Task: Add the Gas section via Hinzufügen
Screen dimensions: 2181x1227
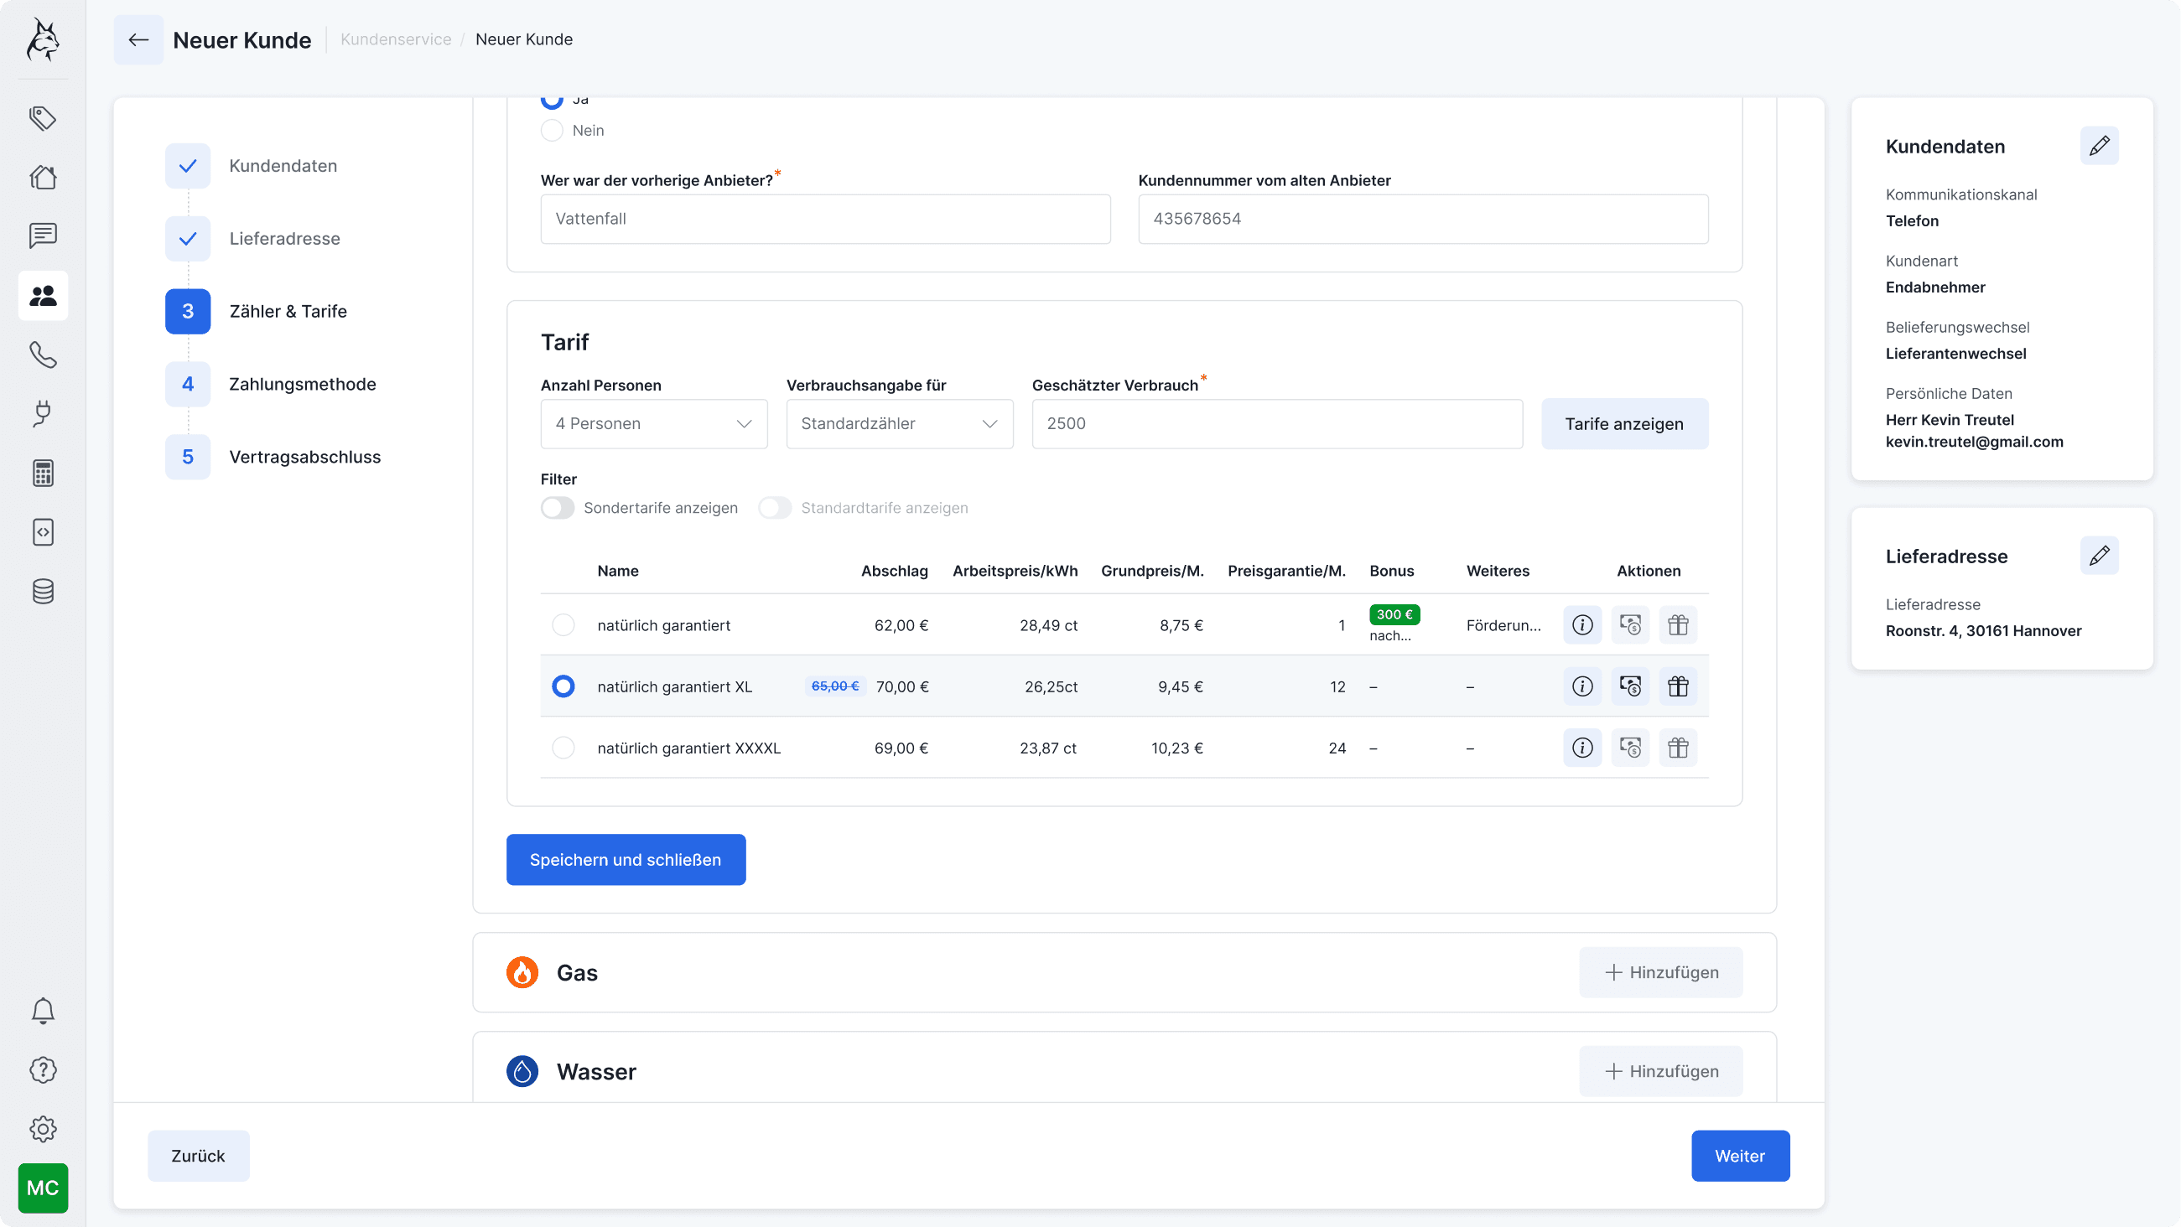Action: 1660,972
